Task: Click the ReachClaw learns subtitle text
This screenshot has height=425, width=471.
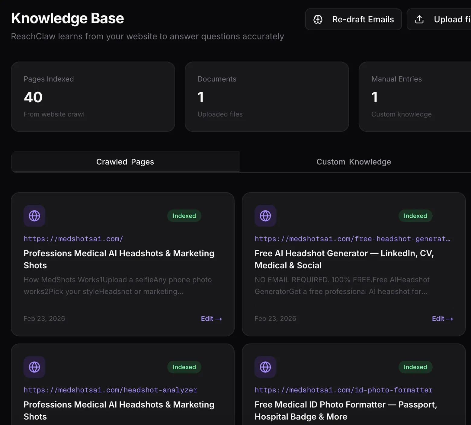Action: [147, 36]
